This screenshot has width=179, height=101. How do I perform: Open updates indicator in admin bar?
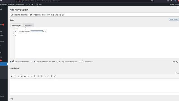28,4
